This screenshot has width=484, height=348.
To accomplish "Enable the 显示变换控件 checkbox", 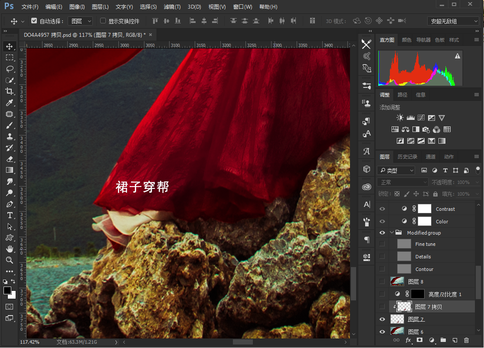I will tap(103, 21).
